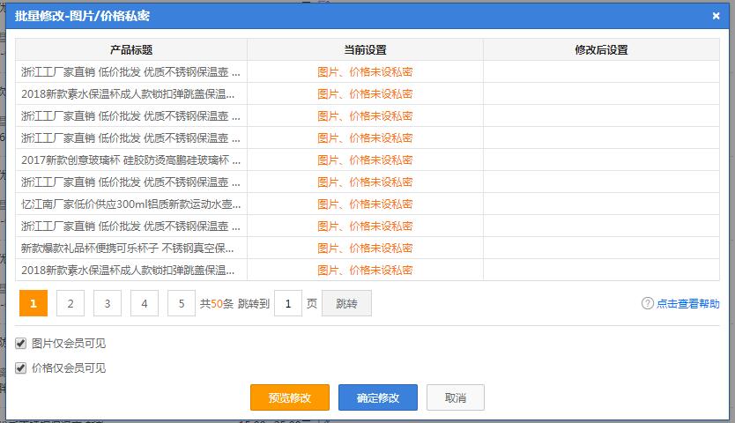Go to page 4
Image resolution: width=735 pixels, height=423 pixels.
point(145,303)
